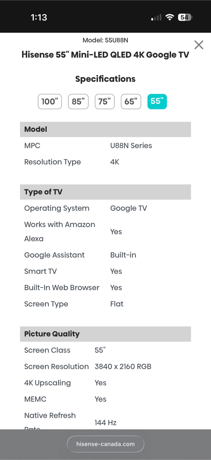Tap the Operating System Google TV row
The image size is (211, 460).
click(105, 208)
